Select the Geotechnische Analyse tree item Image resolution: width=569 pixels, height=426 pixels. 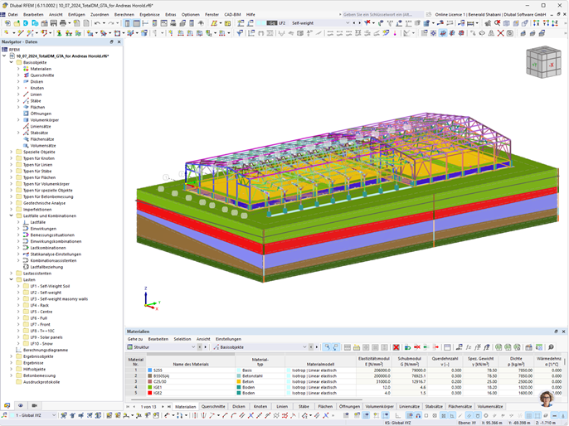44,203
